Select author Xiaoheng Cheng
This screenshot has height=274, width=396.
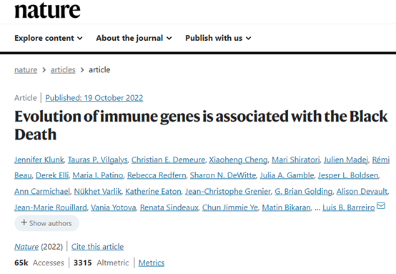[238, 160]
